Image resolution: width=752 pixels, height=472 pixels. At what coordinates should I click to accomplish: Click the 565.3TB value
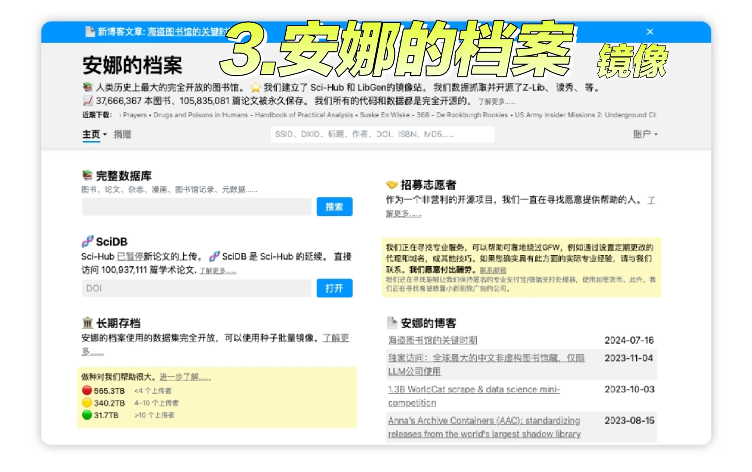109,391
